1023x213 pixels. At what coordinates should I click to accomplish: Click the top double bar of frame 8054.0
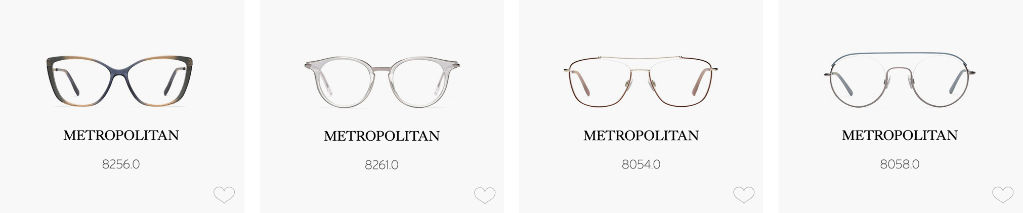point(641,59)
